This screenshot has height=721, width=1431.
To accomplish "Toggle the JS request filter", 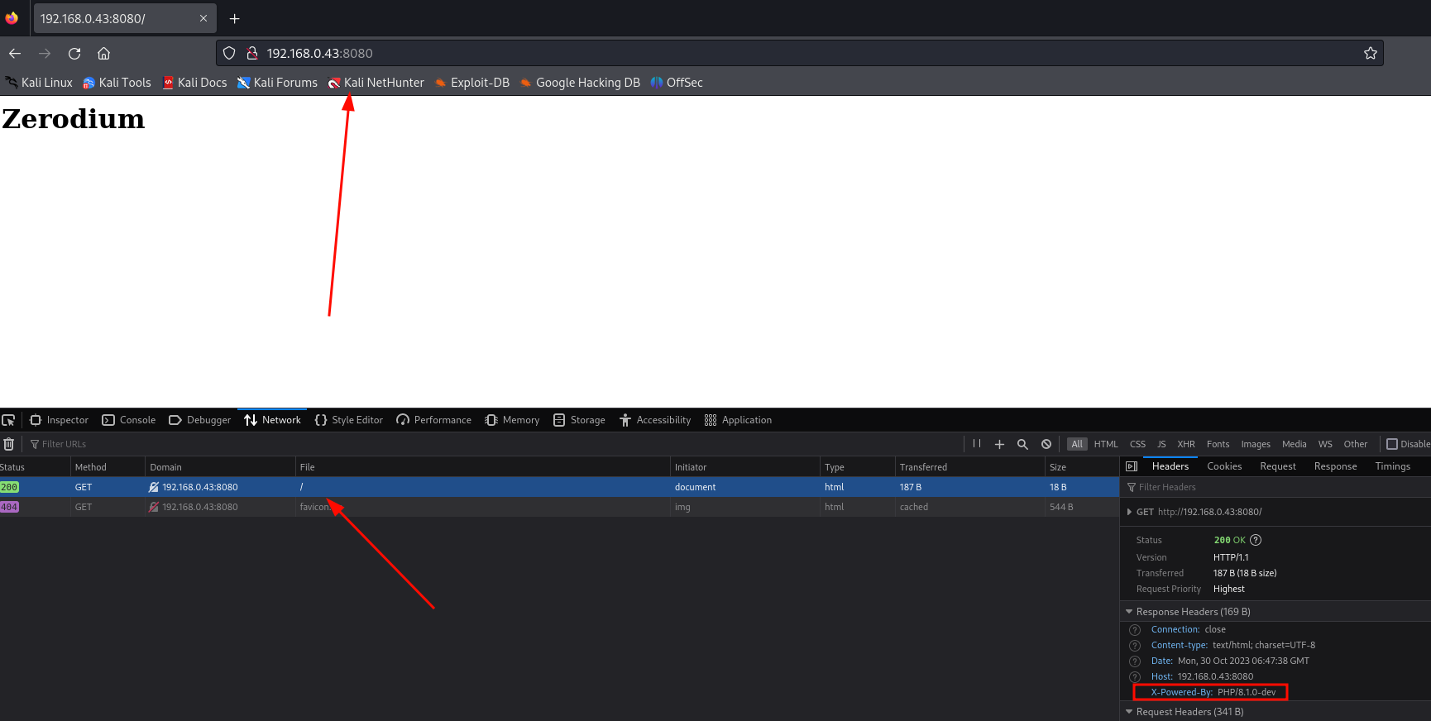I will [1161, 444].
